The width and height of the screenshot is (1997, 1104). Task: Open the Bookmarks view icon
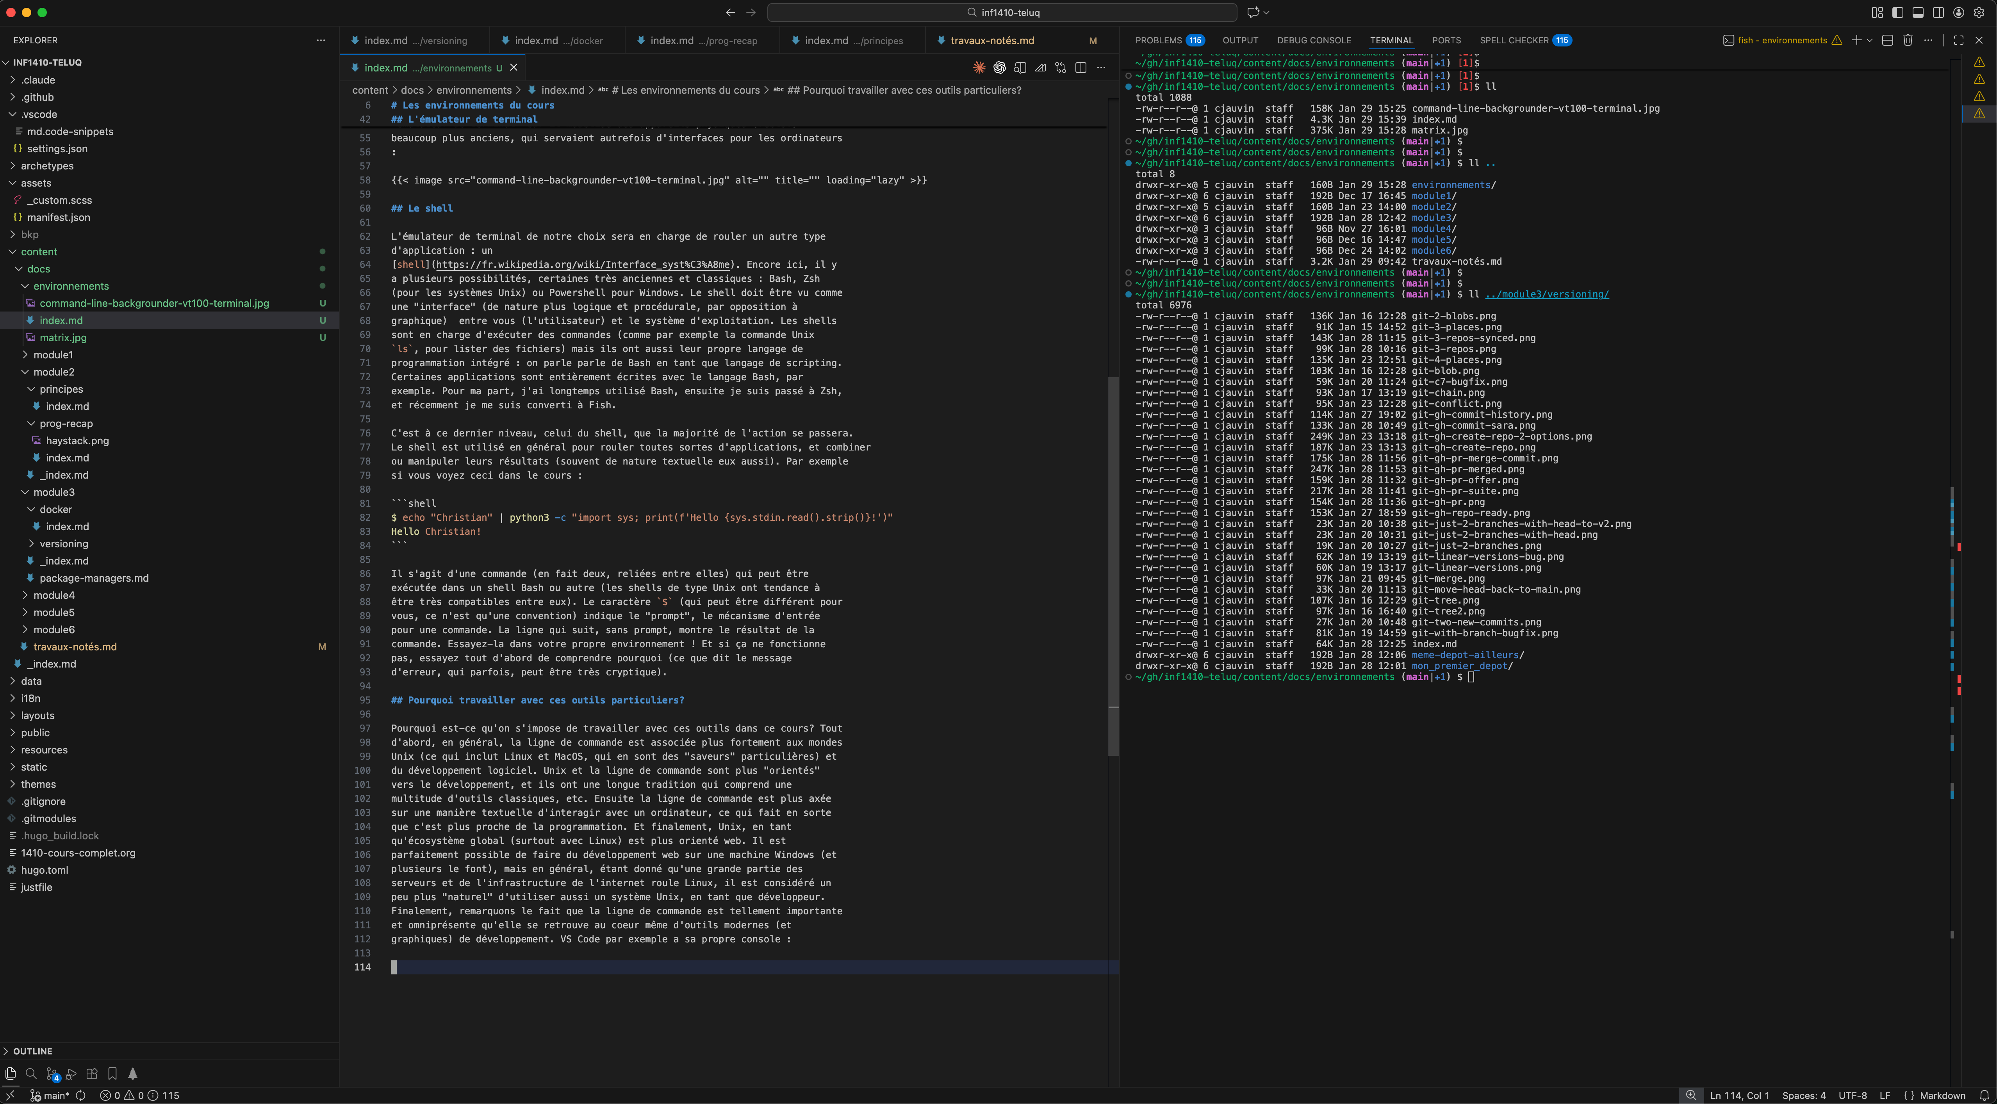click(x=112, y=1074)
